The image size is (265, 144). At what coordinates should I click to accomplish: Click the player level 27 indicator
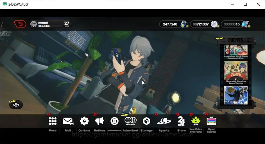point(67,24)
